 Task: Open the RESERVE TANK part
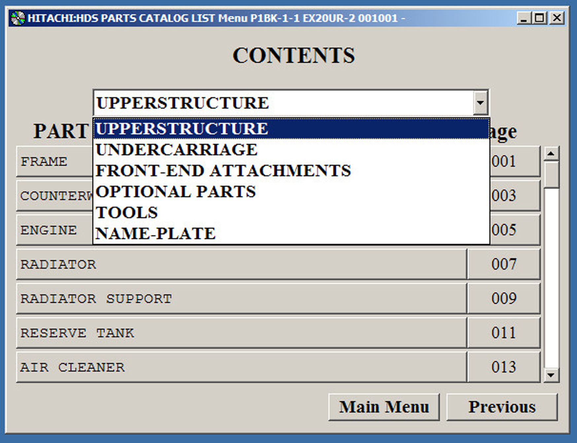click(x=241, y=333)
